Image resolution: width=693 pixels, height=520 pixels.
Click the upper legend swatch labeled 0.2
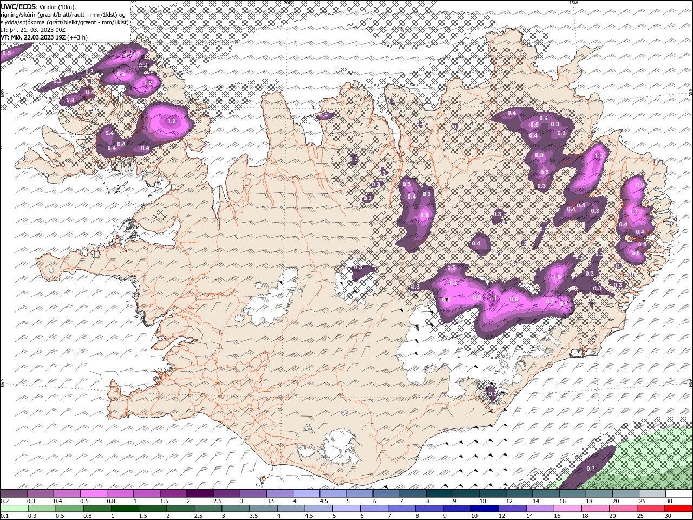(14, 493)
